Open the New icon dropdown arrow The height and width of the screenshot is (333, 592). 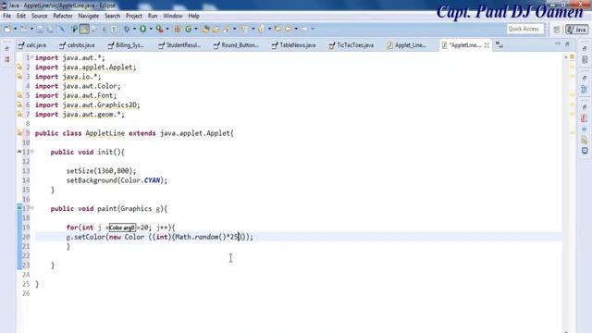tap(15, 29)
